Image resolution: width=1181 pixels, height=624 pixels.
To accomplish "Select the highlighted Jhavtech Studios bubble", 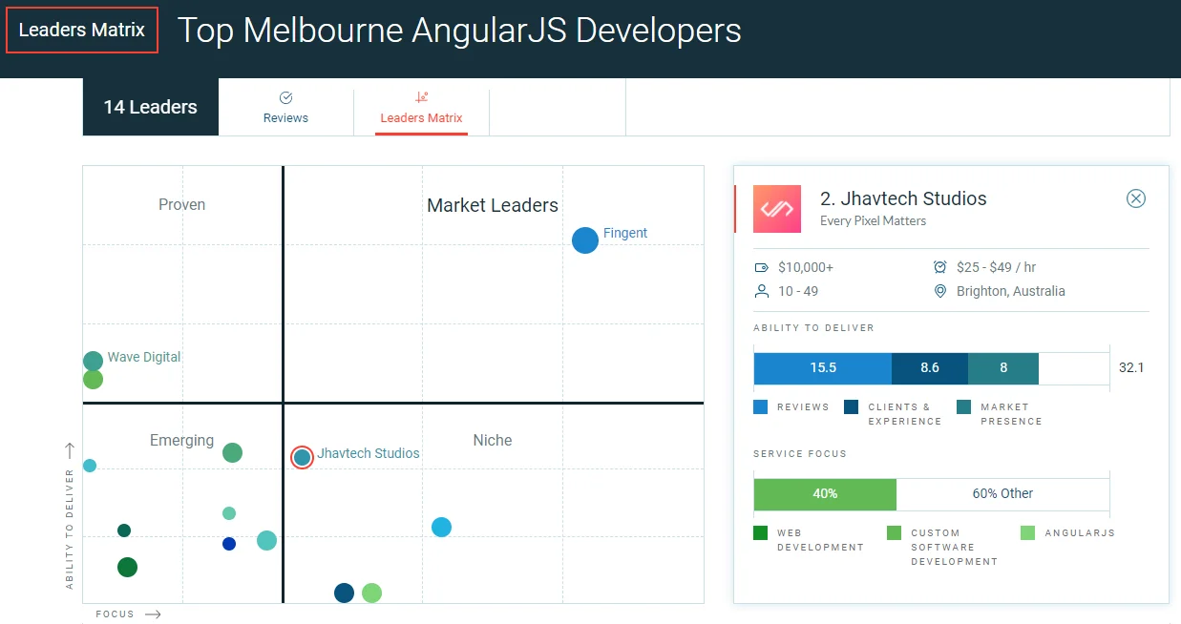I will [x=302, y=457].
